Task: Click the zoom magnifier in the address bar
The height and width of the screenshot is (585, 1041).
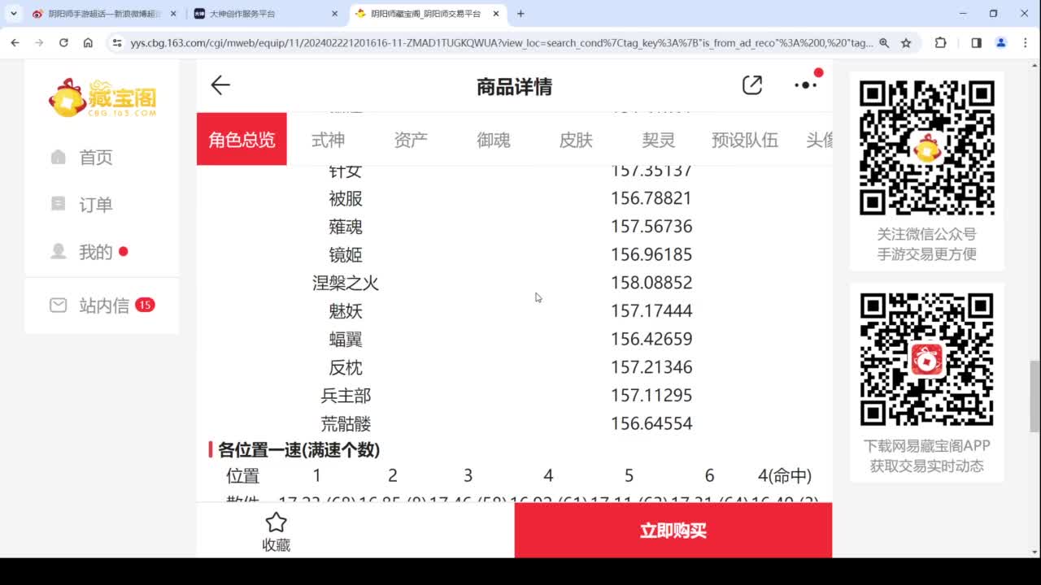Action: pos(884,42)
